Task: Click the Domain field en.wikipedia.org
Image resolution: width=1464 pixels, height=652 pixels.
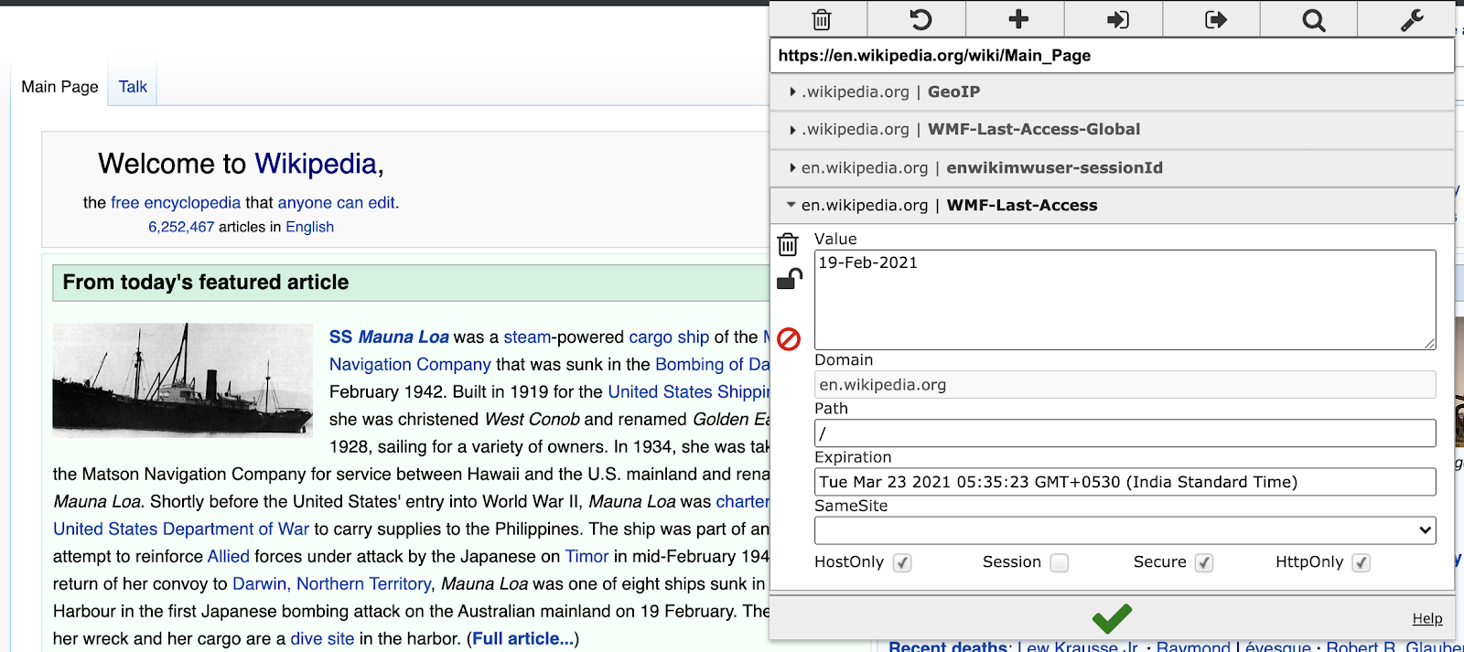Action: coord(1125,385)
